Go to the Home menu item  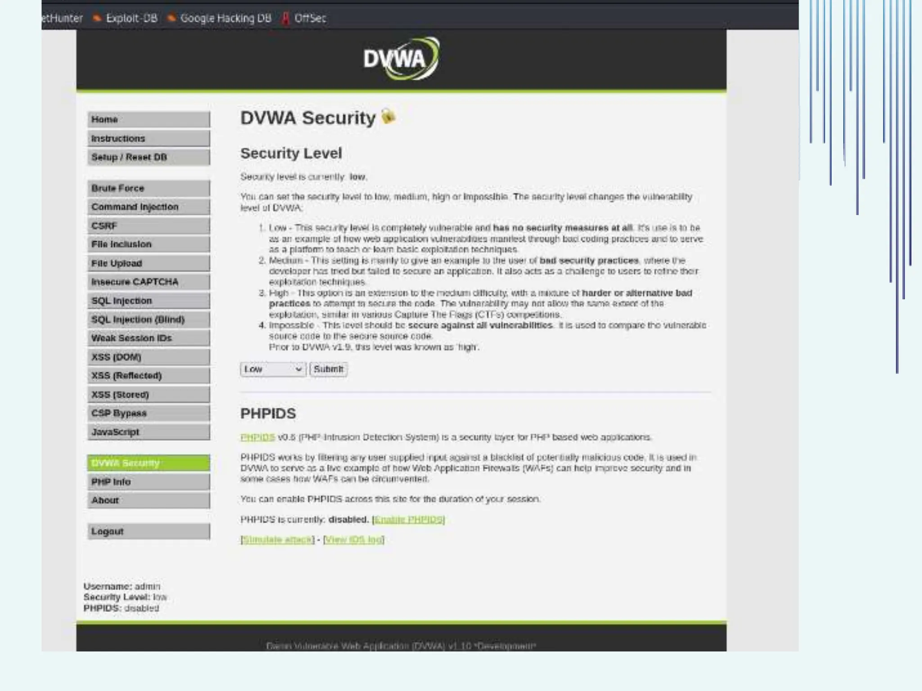click(149, 120)
